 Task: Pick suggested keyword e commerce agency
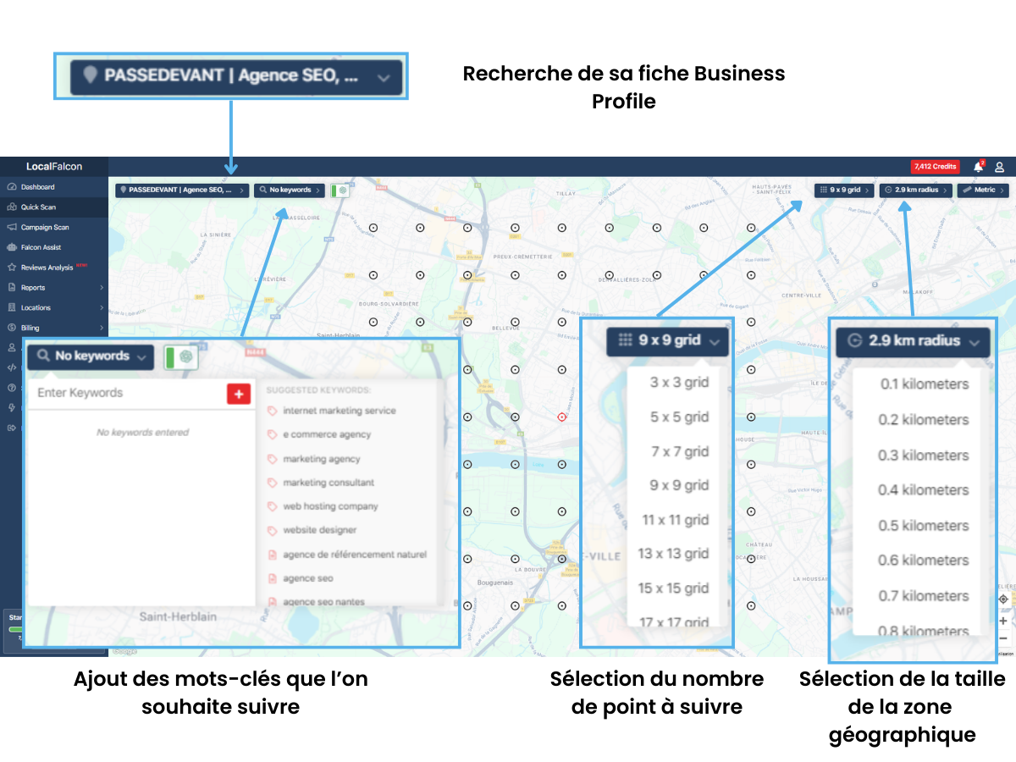[x=327, y=434]
